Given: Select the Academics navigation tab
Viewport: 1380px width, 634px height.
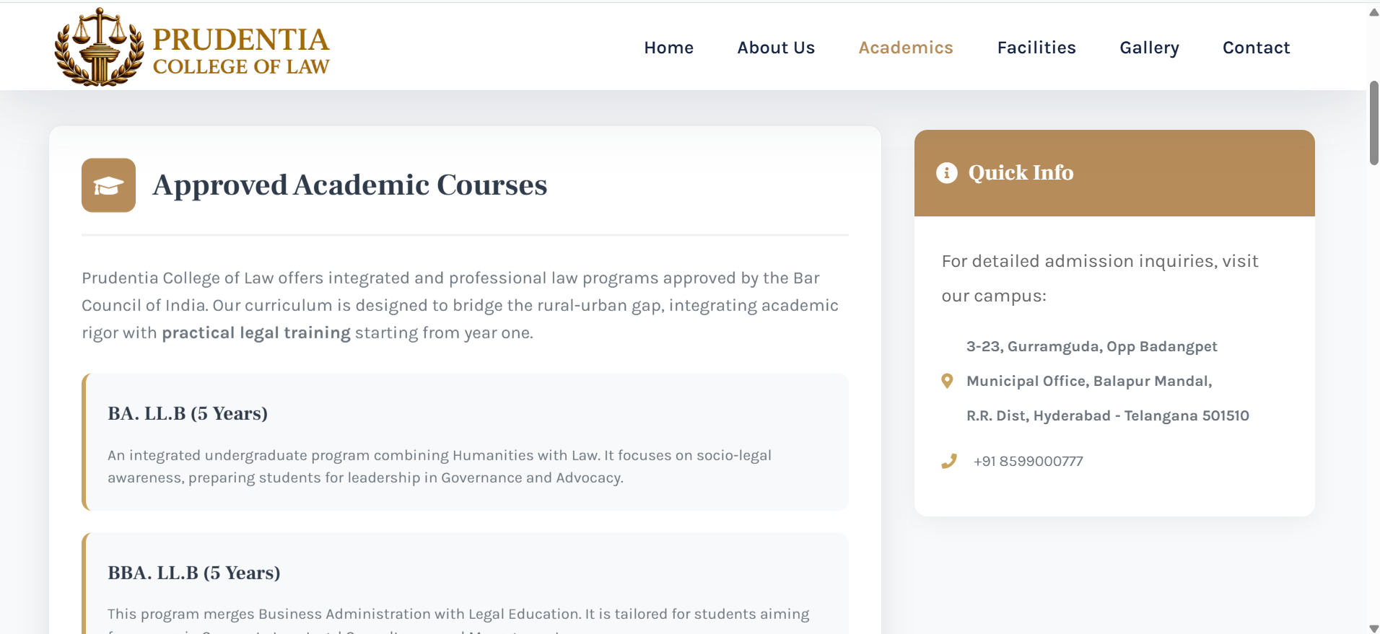Looking at the screenshot, I should 906,48.
